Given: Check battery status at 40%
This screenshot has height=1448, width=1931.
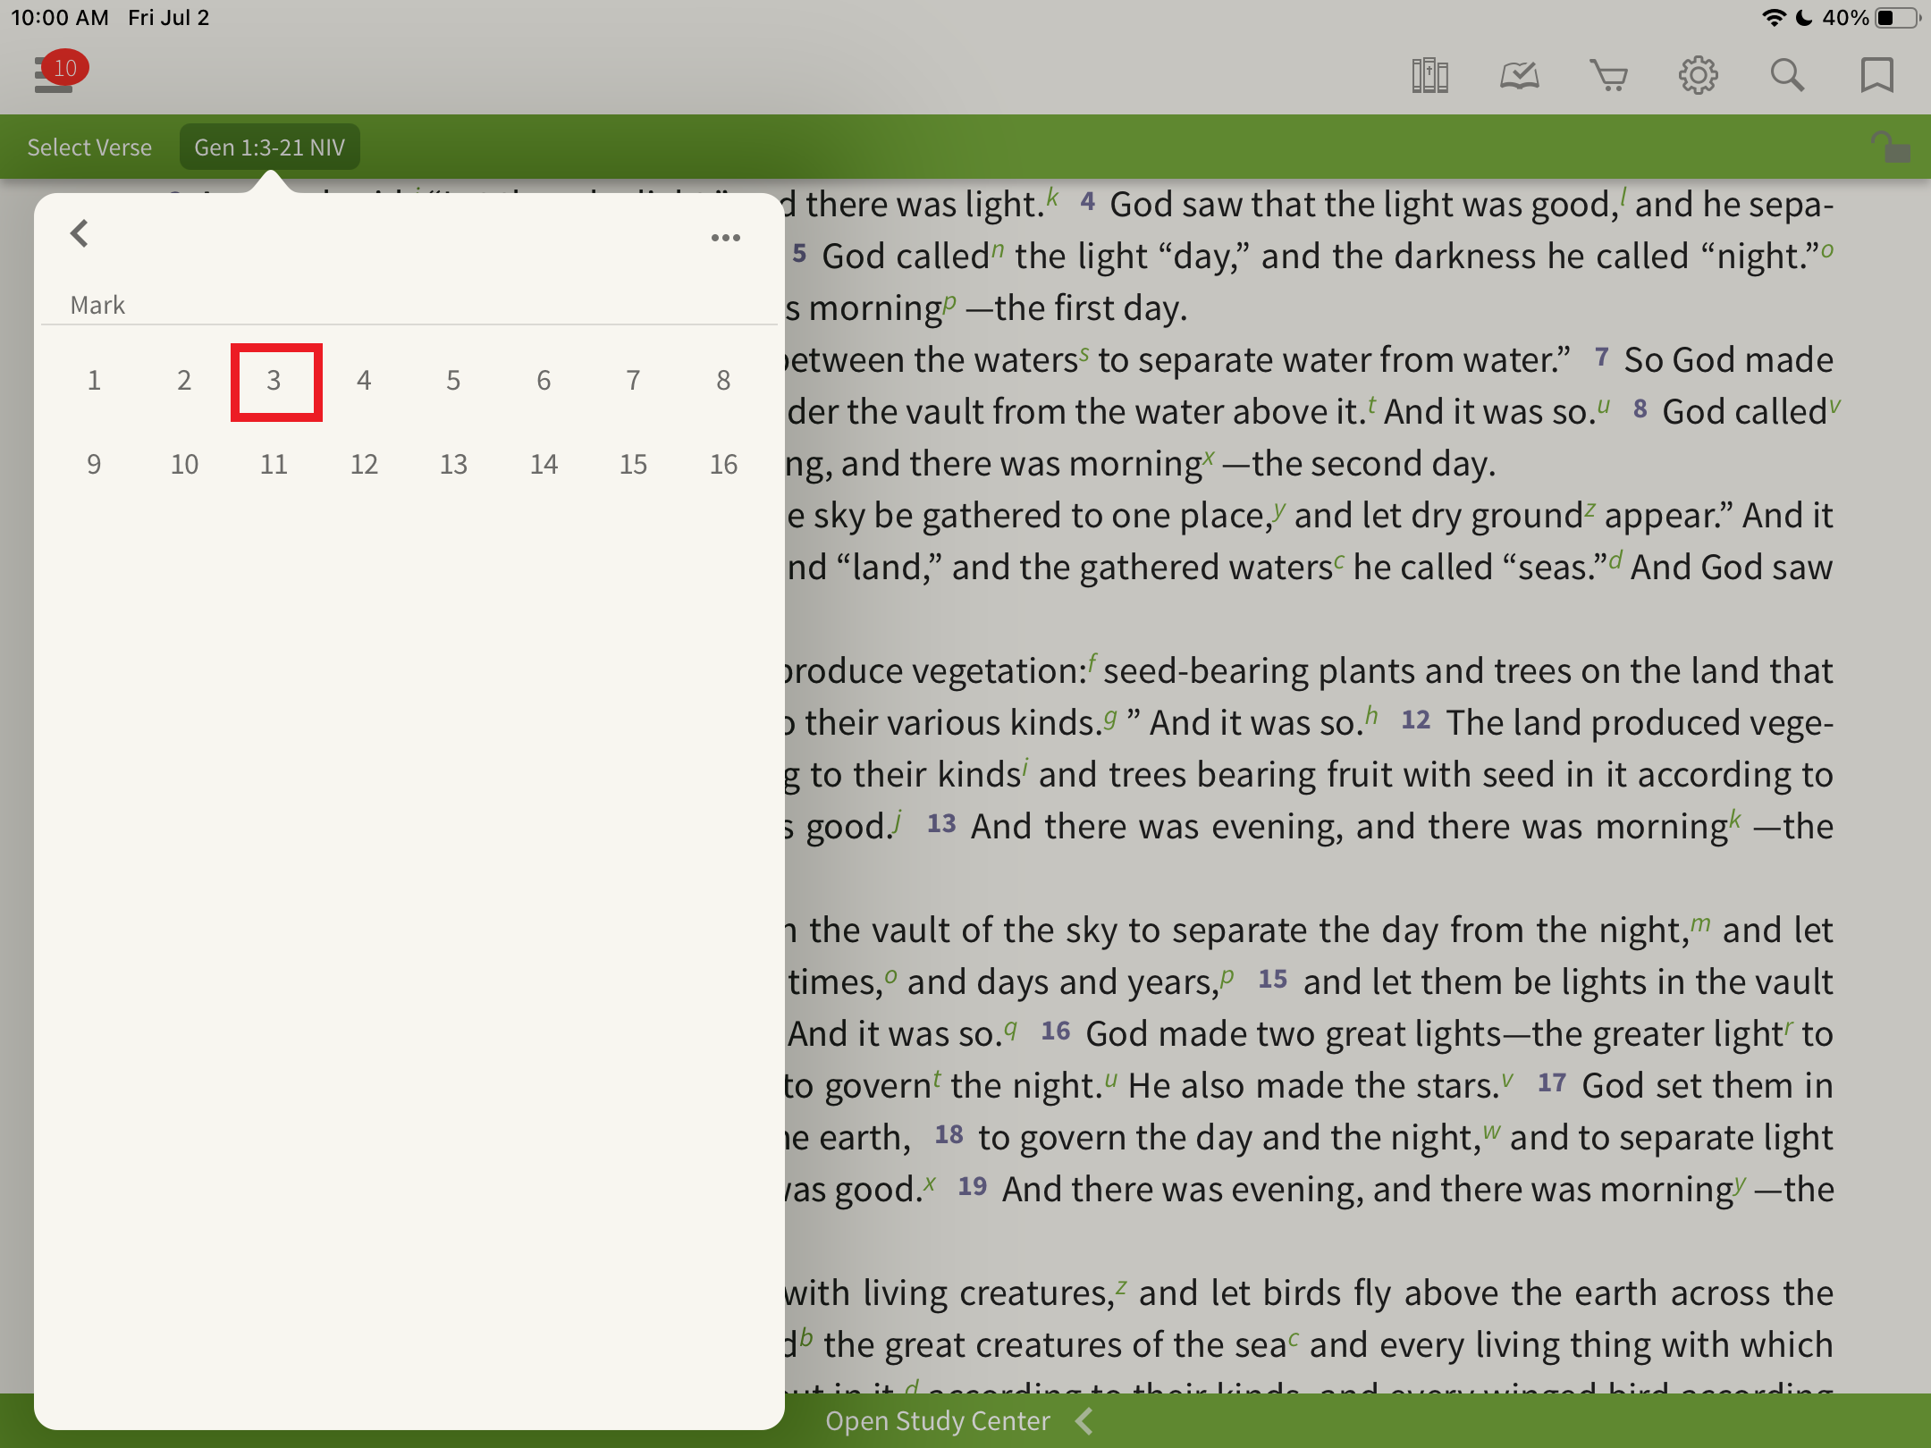Looking at the screenshot, I should 1870,18.
